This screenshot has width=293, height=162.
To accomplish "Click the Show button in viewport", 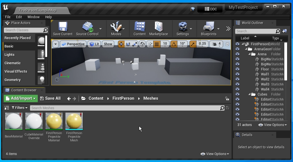I will (108, 44).
